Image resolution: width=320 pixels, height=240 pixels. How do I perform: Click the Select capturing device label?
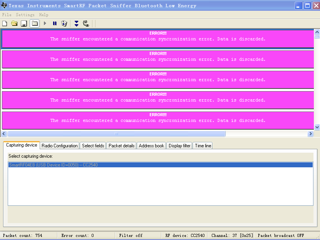point(30,156)
